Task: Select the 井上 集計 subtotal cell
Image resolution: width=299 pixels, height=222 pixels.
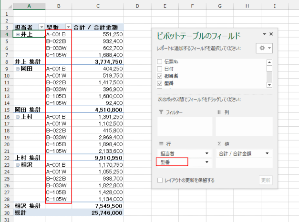Action: (29, 62)
